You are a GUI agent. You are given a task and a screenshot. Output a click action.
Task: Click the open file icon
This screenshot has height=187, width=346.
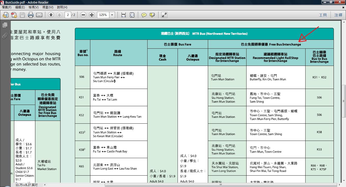click(5, 15)
